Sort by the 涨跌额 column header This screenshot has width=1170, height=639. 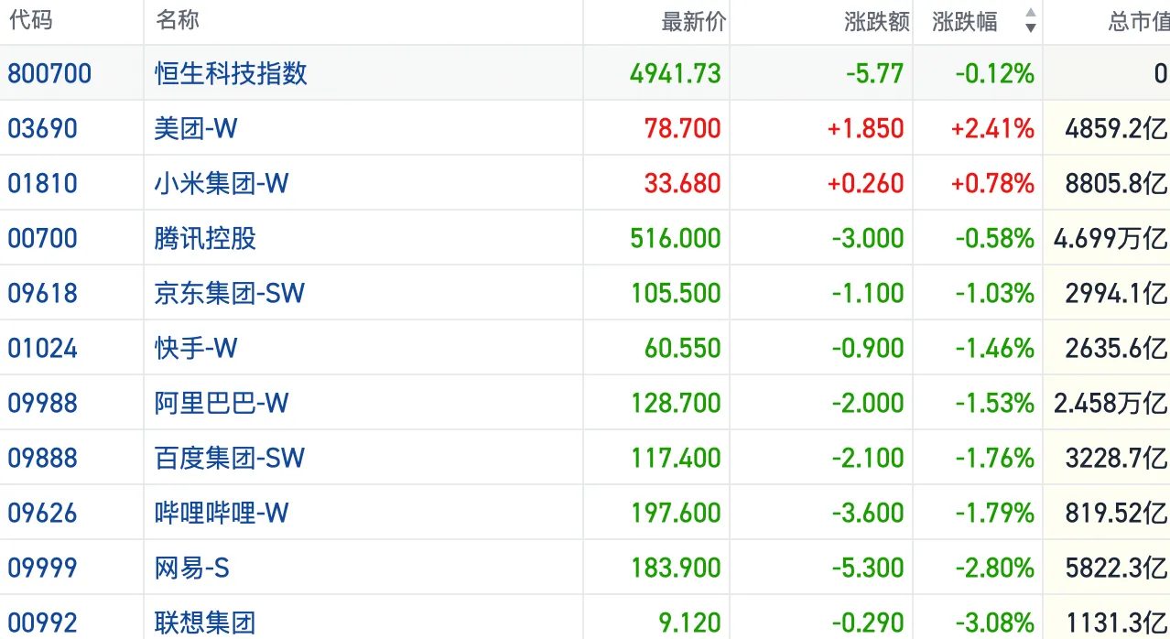pyautogui.click(x=877, y=21)
